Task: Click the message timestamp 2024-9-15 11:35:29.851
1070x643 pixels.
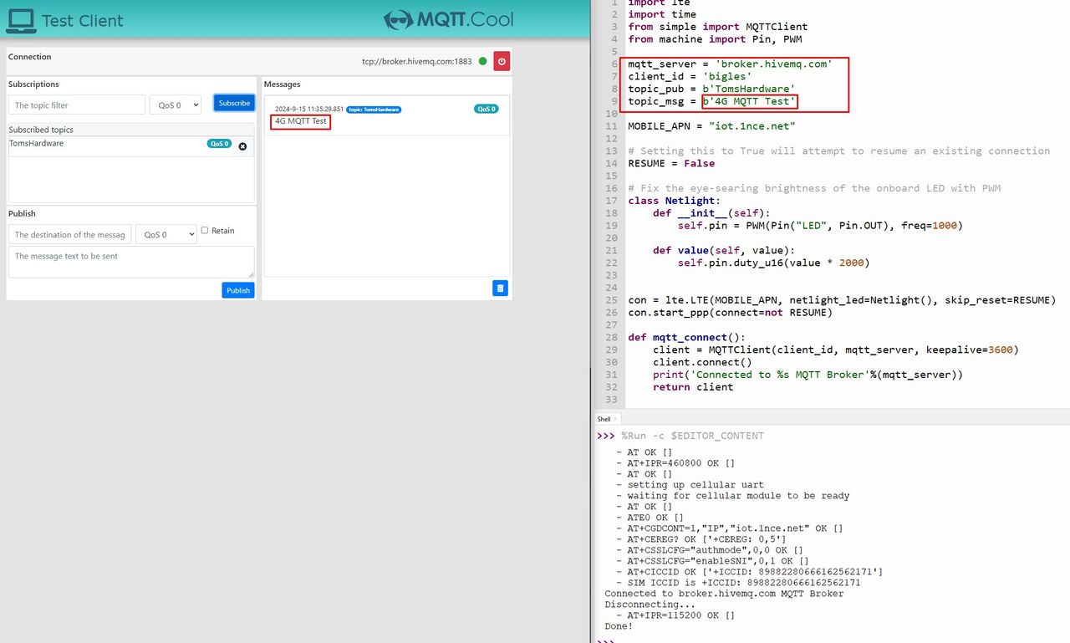Action: 309,110
